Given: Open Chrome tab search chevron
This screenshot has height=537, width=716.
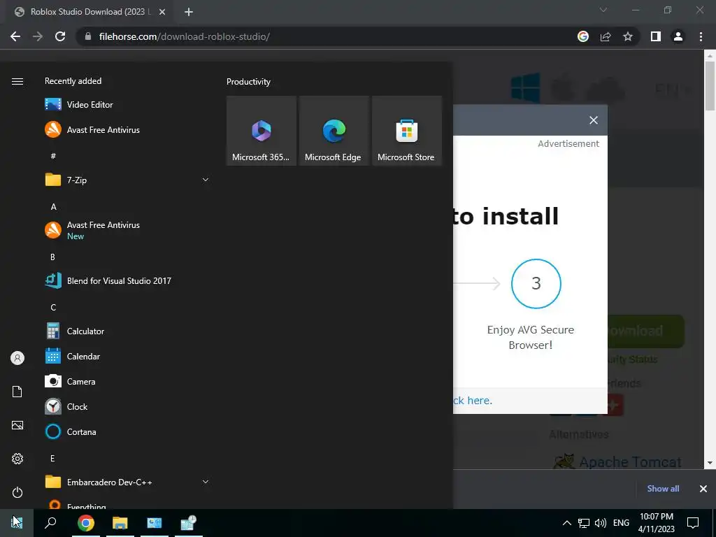Looking at the screenshot, I should coord(603,10).
